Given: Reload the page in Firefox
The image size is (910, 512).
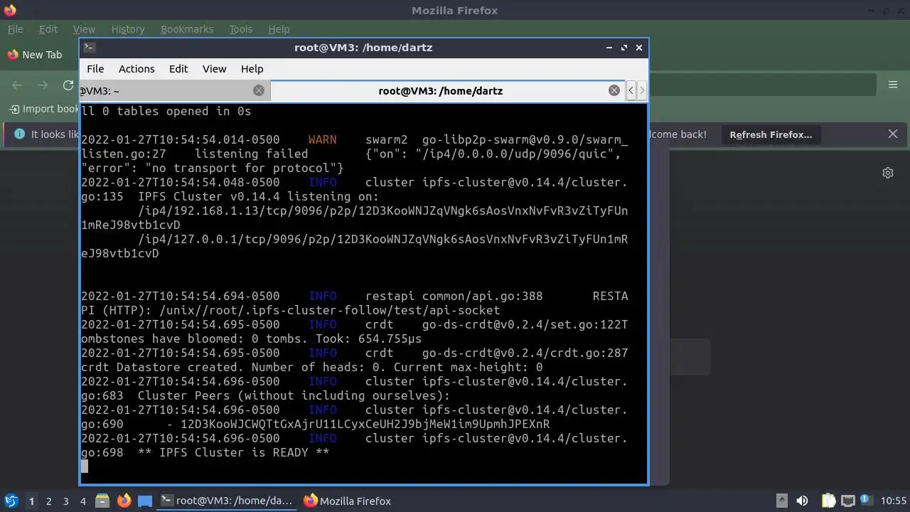Looking at the screenshot, I should click(x=68, y=85).
